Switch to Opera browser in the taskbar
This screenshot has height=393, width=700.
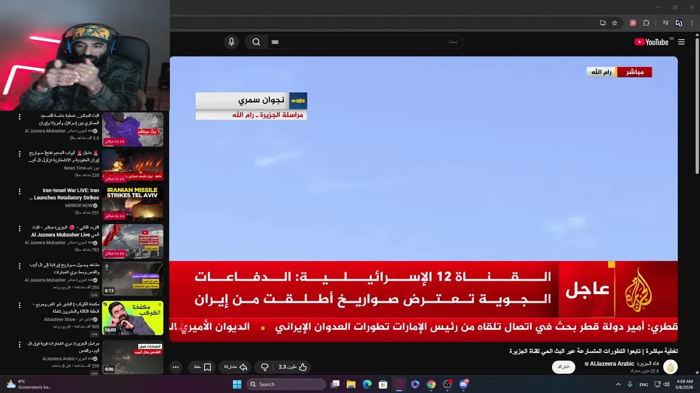click(399, 384)
